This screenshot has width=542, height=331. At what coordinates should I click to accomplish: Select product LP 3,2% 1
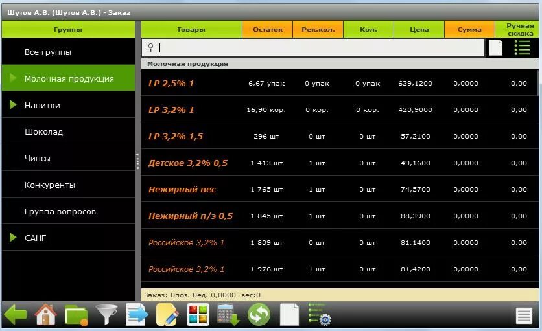point(171,110)
